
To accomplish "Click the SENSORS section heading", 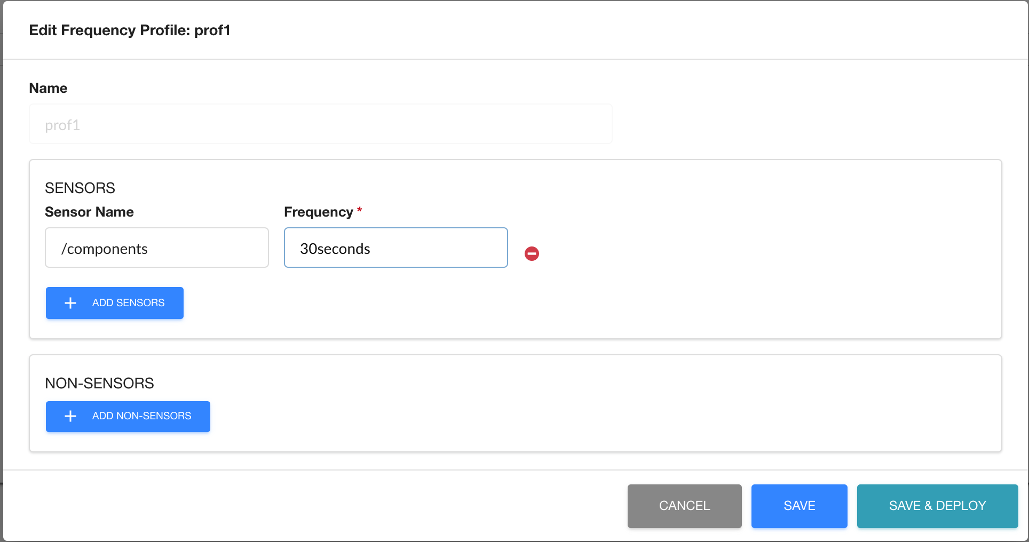I will [80, 188].
